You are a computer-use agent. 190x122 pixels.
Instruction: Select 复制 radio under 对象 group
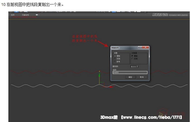(115, 56)
